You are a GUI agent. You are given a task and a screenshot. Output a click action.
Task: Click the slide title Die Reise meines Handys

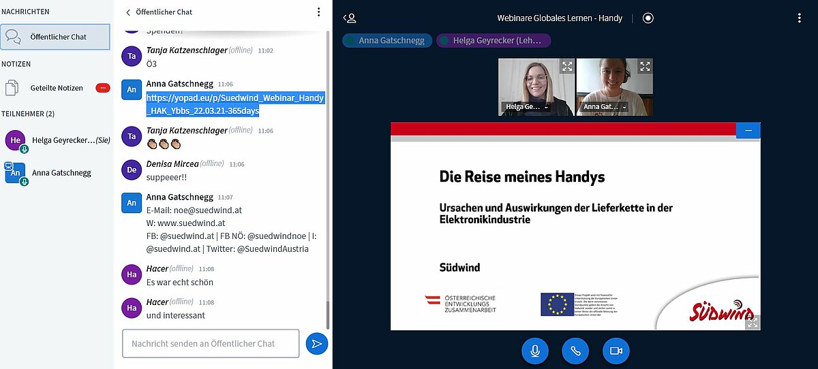522,177
